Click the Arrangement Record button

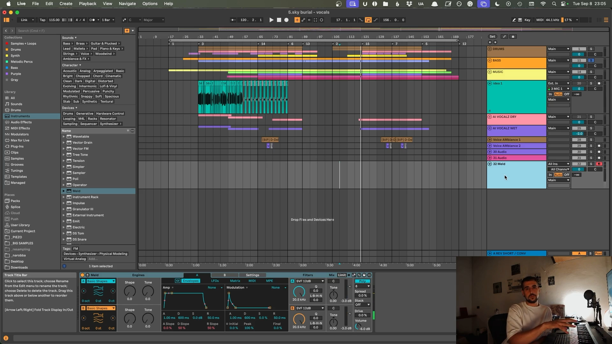tap(286, 20)
